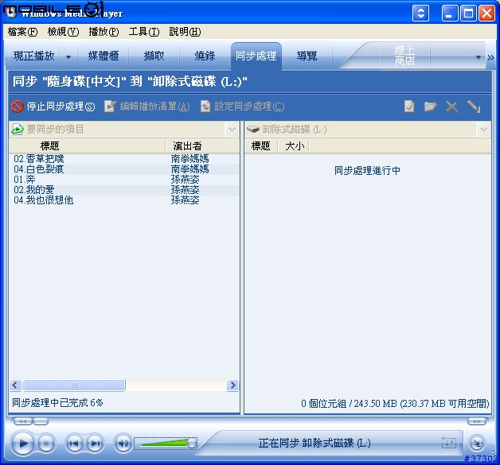Click Windows Media Player title icon
This screenshot has width=500, height=465.
[10, 12]
